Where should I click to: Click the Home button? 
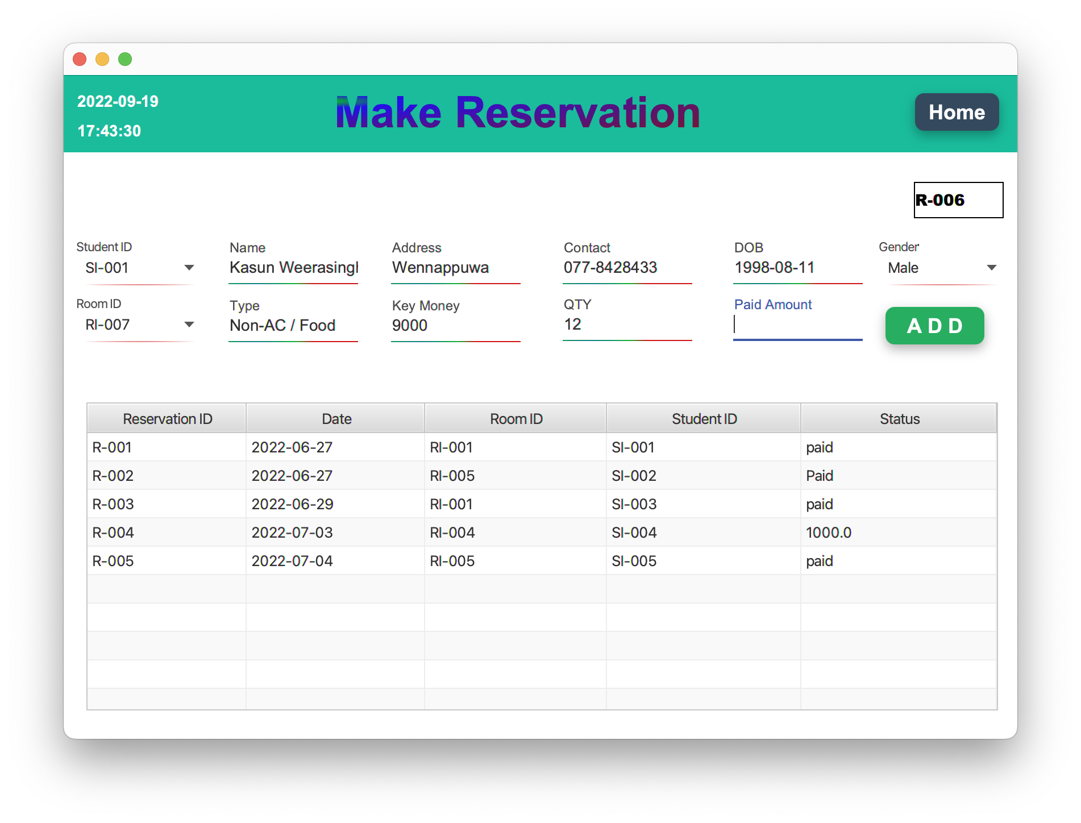pyautogui.click(x=957, y=112)
